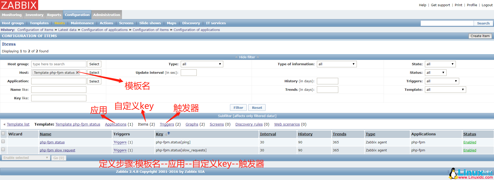The height and width of the screenshot is (180, 494).
Task: Open the php-fpm status item
Action: pos(52,142)
